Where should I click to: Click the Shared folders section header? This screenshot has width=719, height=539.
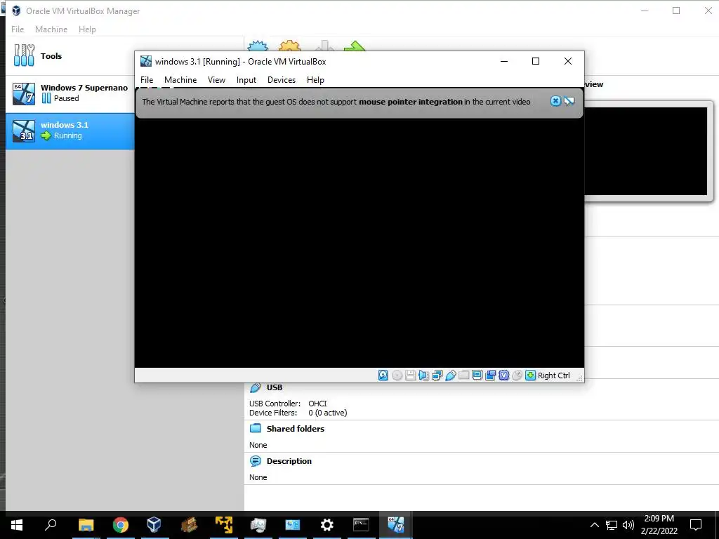[x=296, y=429]
